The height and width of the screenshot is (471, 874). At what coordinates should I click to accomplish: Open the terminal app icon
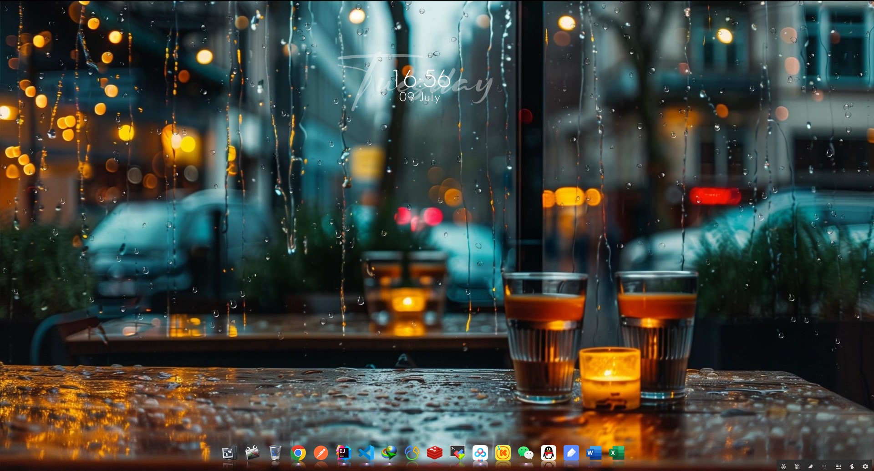457,453
